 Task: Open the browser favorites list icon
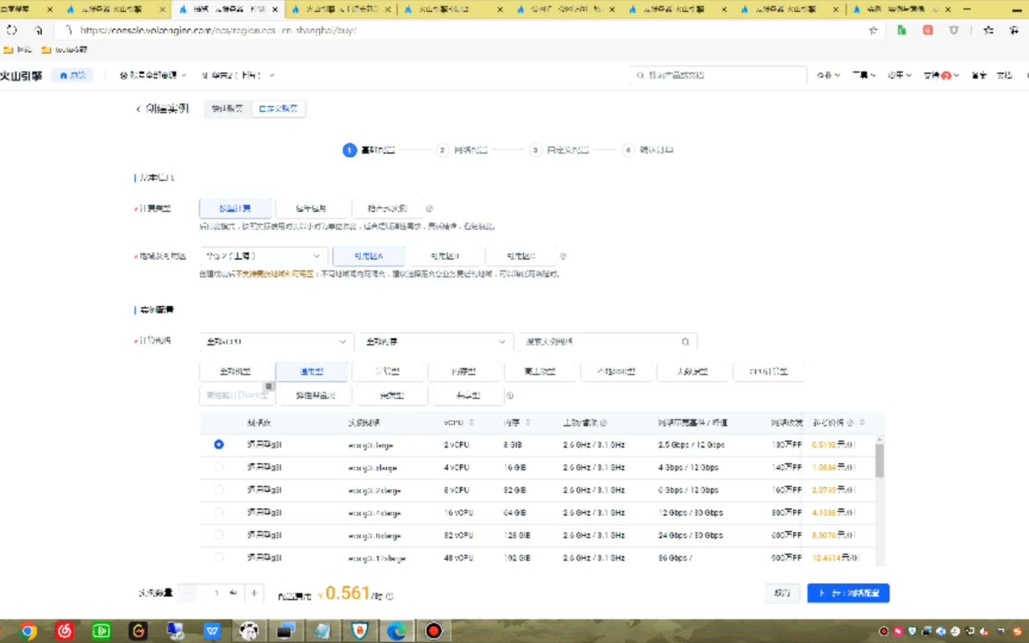click(x=989, y=30)
